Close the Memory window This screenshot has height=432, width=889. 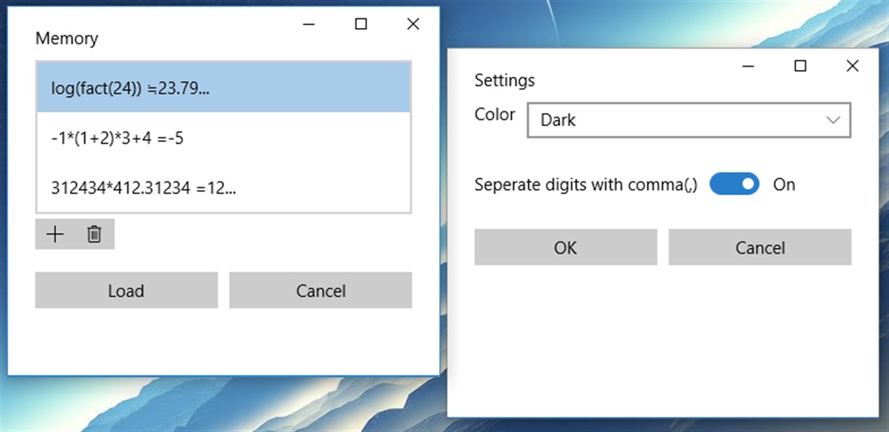pos(412,24)
